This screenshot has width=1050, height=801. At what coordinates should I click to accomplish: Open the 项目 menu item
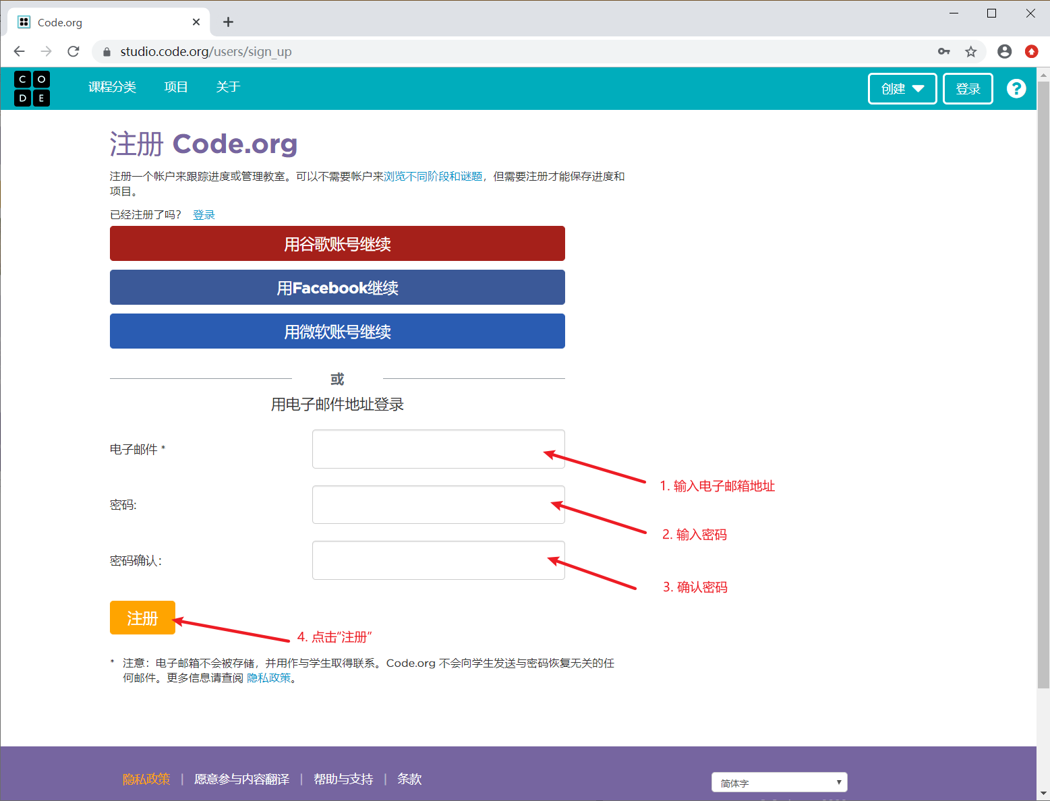(176, 87)
